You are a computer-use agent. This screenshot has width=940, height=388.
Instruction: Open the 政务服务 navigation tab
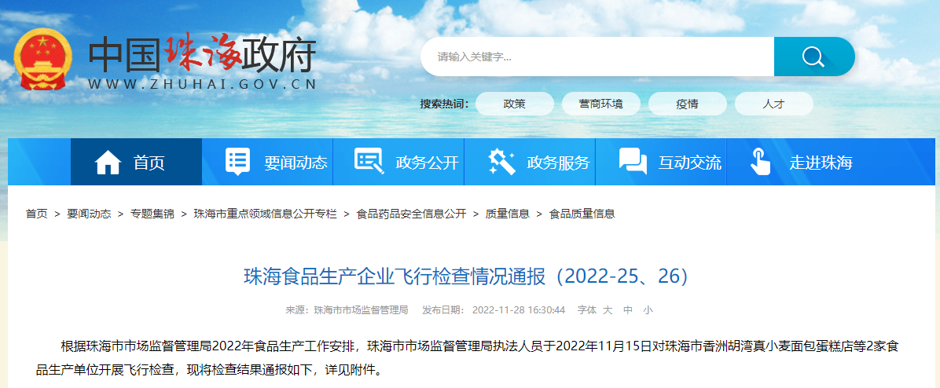[x=530, y=162]
